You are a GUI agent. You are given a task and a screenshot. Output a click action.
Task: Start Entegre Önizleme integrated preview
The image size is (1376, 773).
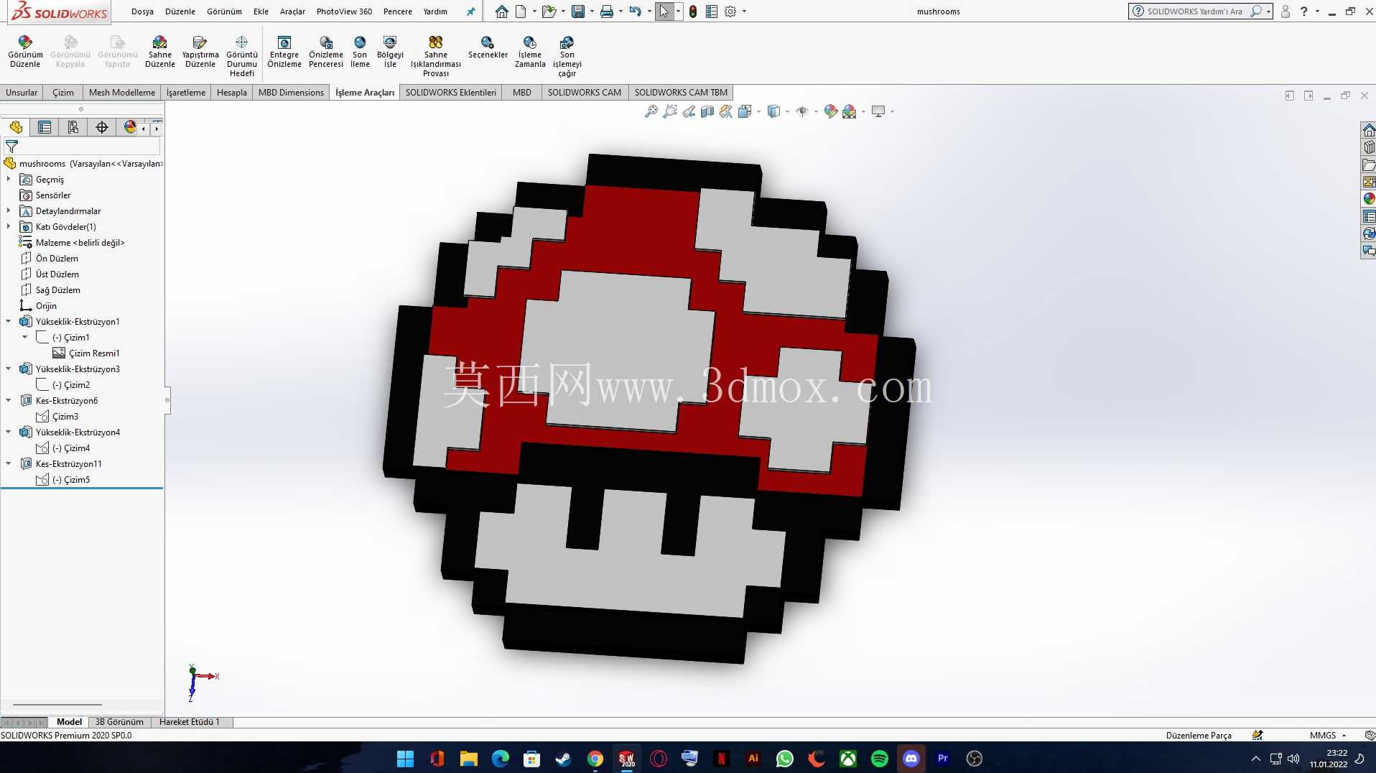[284, 52]
